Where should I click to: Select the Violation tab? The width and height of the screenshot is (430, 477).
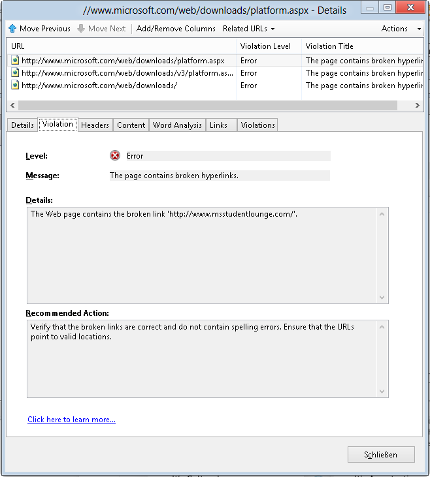pyautogui.click(x=58, y=124)
